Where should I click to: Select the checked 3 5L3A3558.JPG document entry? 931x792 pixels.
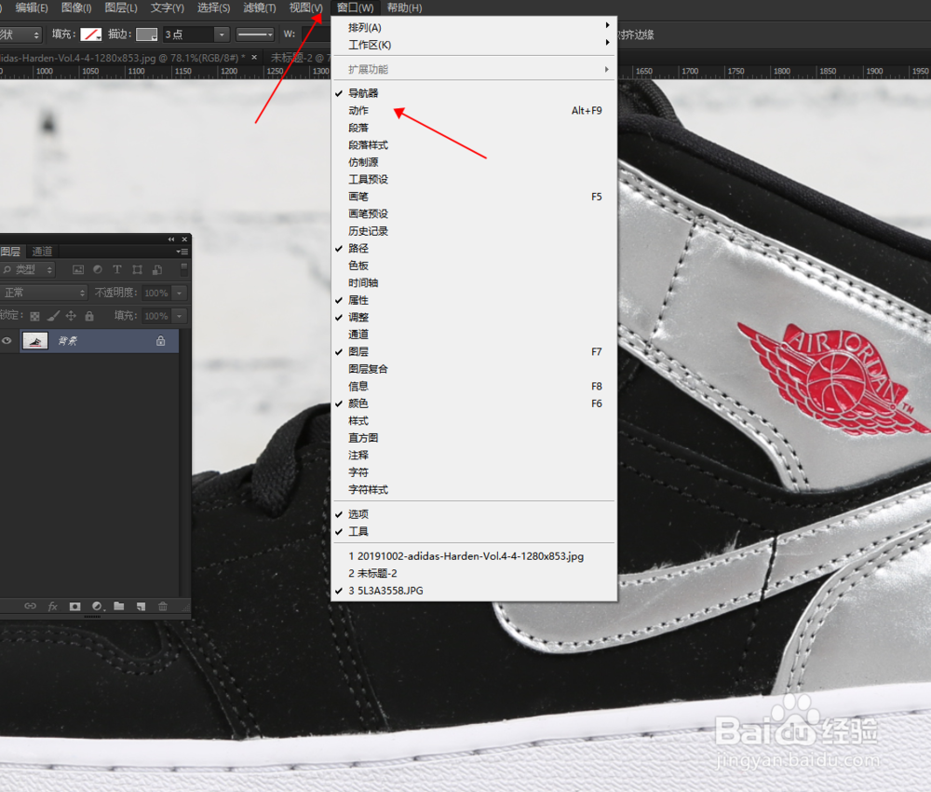[x=474, y=591]
